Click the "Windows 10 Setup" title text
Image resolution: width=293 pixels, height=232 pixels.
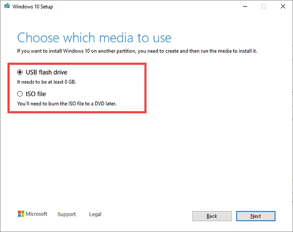pyautogui.click(x=33, y=7)
